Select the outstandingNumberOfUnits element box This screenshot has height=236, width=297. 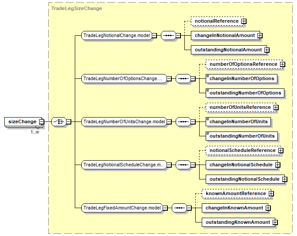(x=242, y=136)
